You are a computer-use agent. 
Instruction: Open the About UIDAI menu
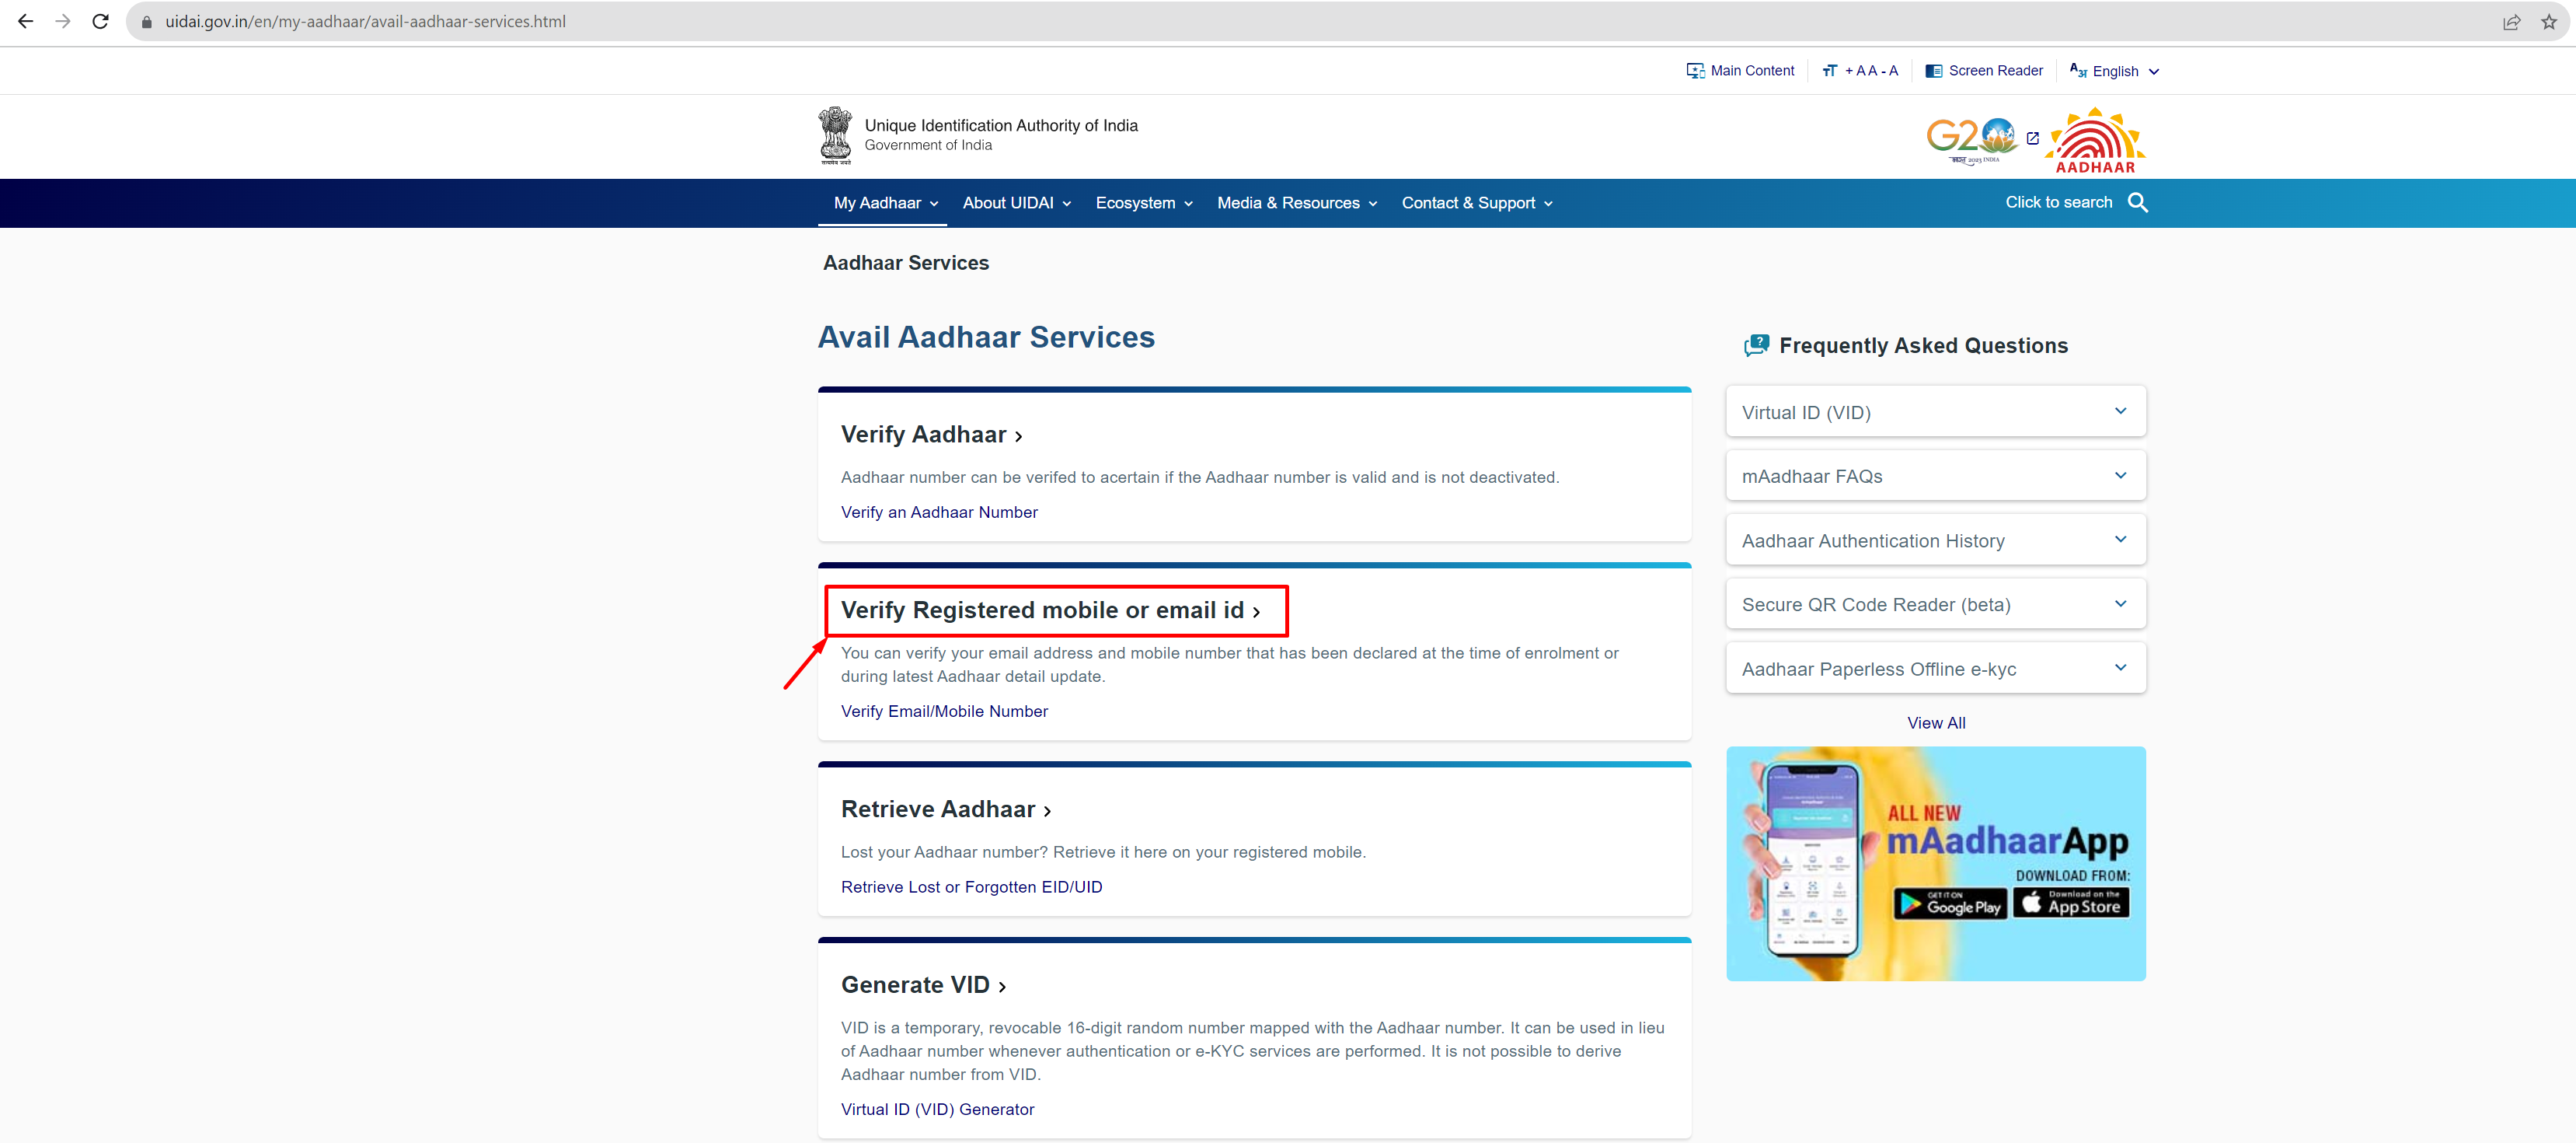tap(1017, 203)
